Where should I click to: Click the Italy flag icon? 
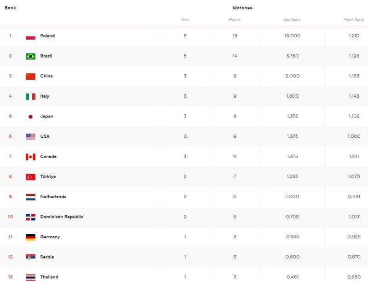coord(30,97)
